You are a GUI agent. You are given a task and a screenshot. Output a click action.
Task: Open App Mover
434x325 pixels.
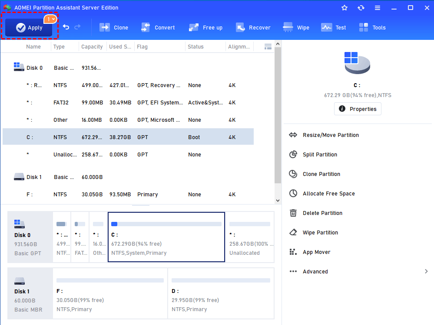(316, 252)
